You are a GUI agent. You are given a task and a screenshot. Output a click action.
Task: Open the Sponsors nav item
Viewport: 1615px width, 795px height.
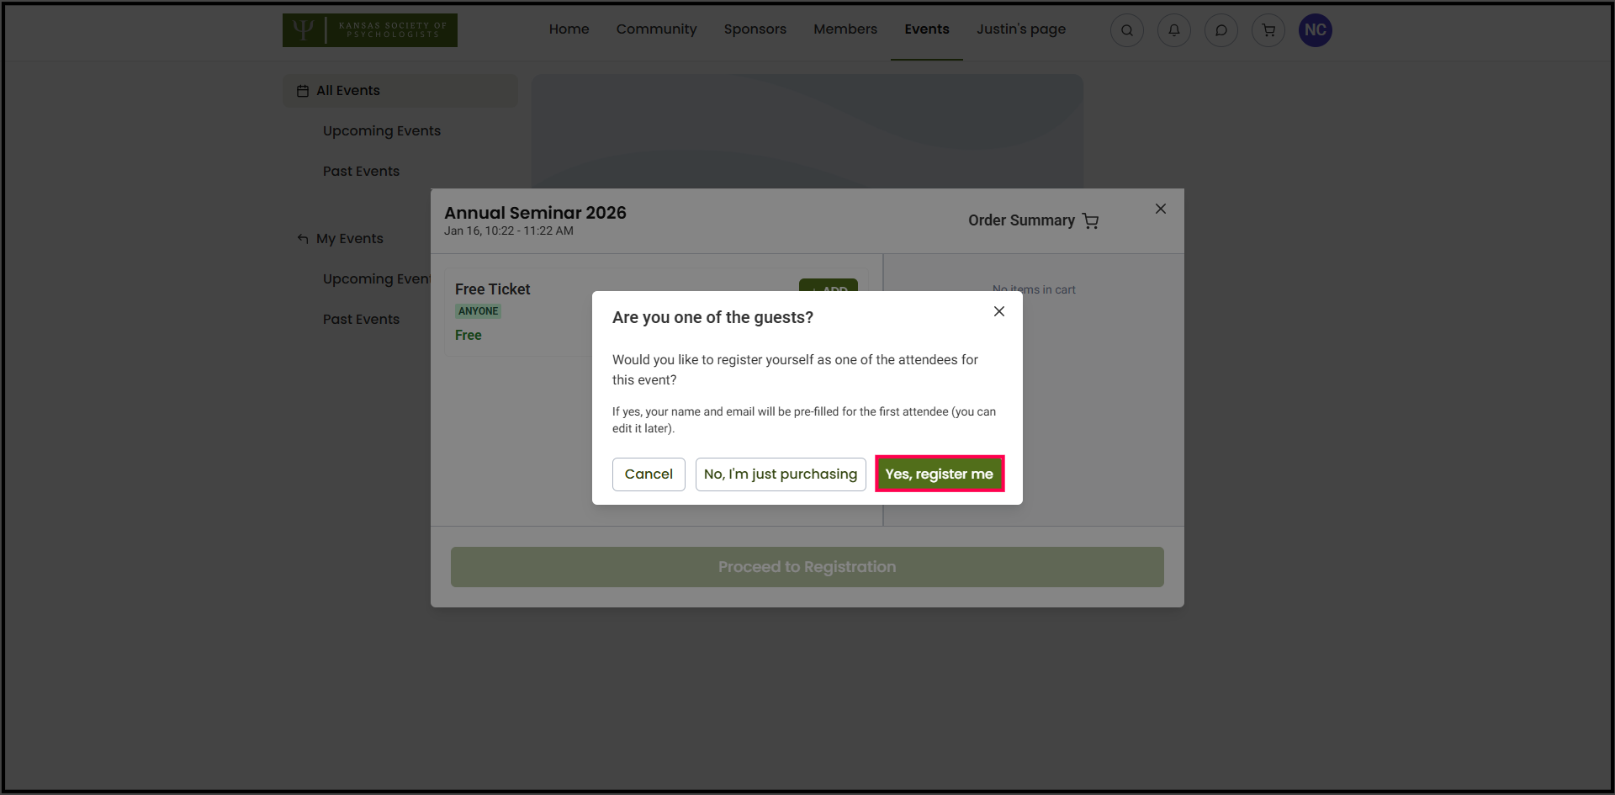(755, 29)
